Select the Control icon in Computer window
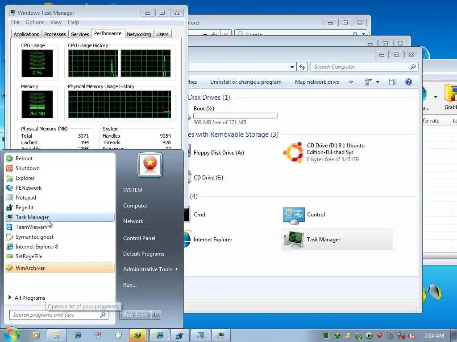The height and width of the screenshot is (342, 457). (294, 216)
